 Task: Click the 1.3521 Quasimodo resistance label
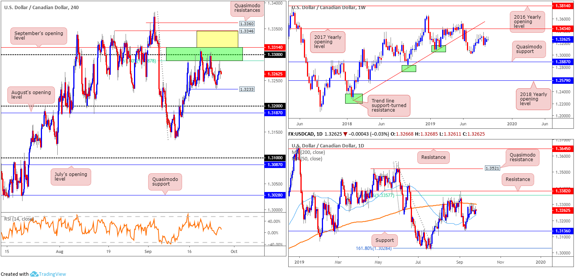[x=492, y=168]
